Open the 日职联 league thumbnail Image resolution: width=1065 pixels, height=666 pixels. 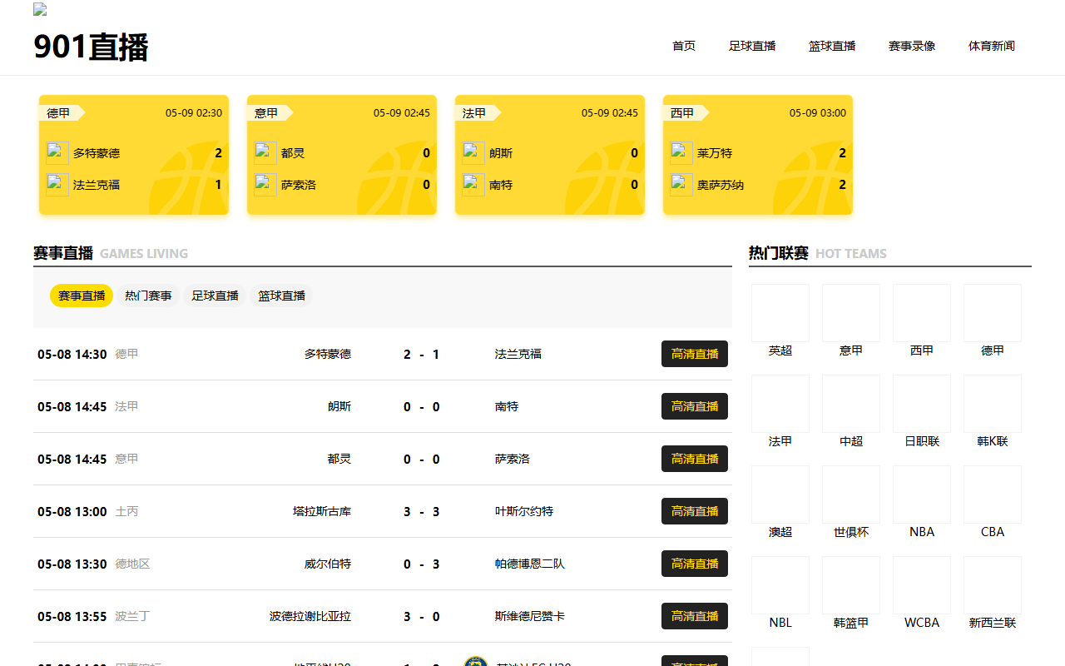[922, 404]
